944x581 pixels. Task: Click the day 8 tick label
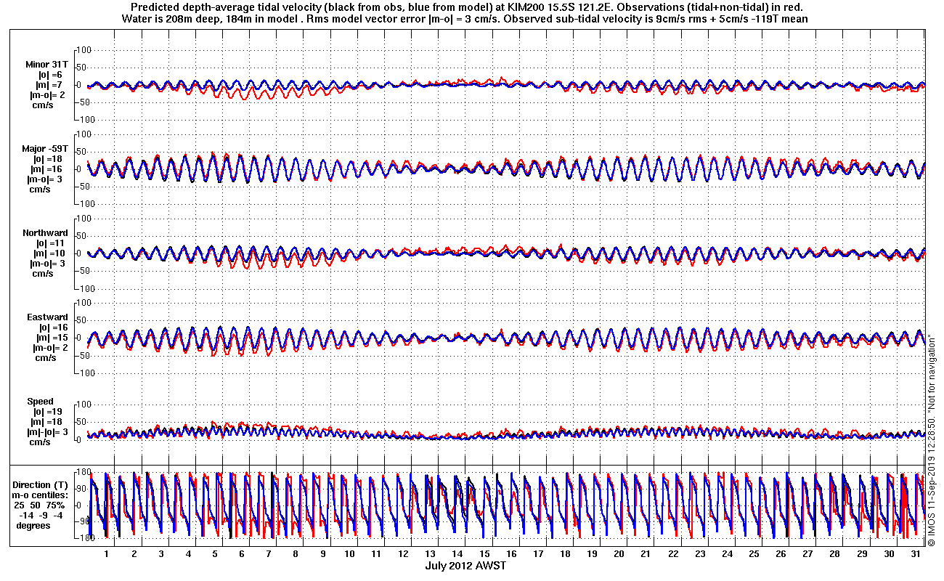point(296,553)
